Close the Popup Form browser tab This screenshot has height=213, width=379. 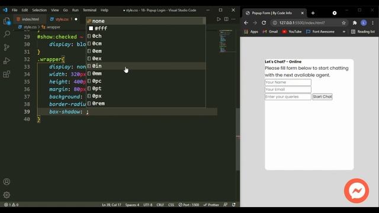point(302,13)
